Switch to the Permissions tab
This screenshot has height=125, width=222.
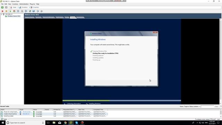coord(80,18)
